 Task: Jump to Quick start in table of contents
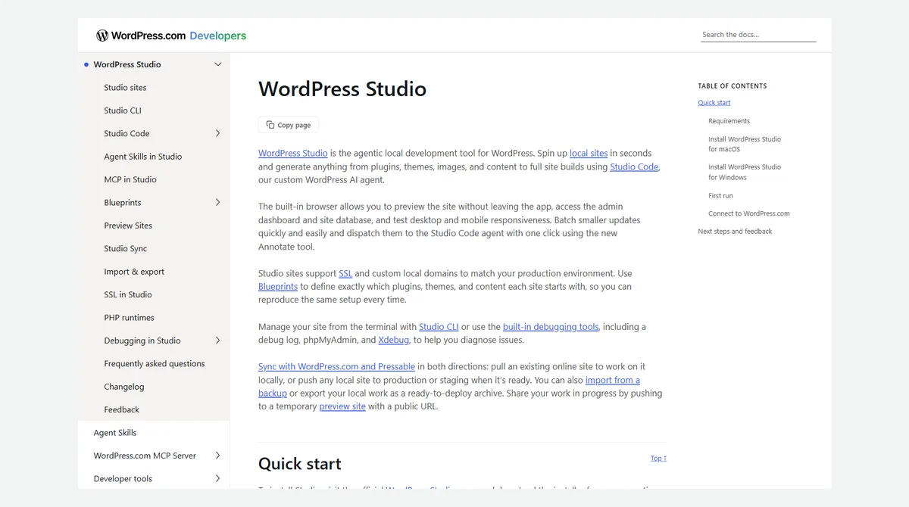pos(714,103)
